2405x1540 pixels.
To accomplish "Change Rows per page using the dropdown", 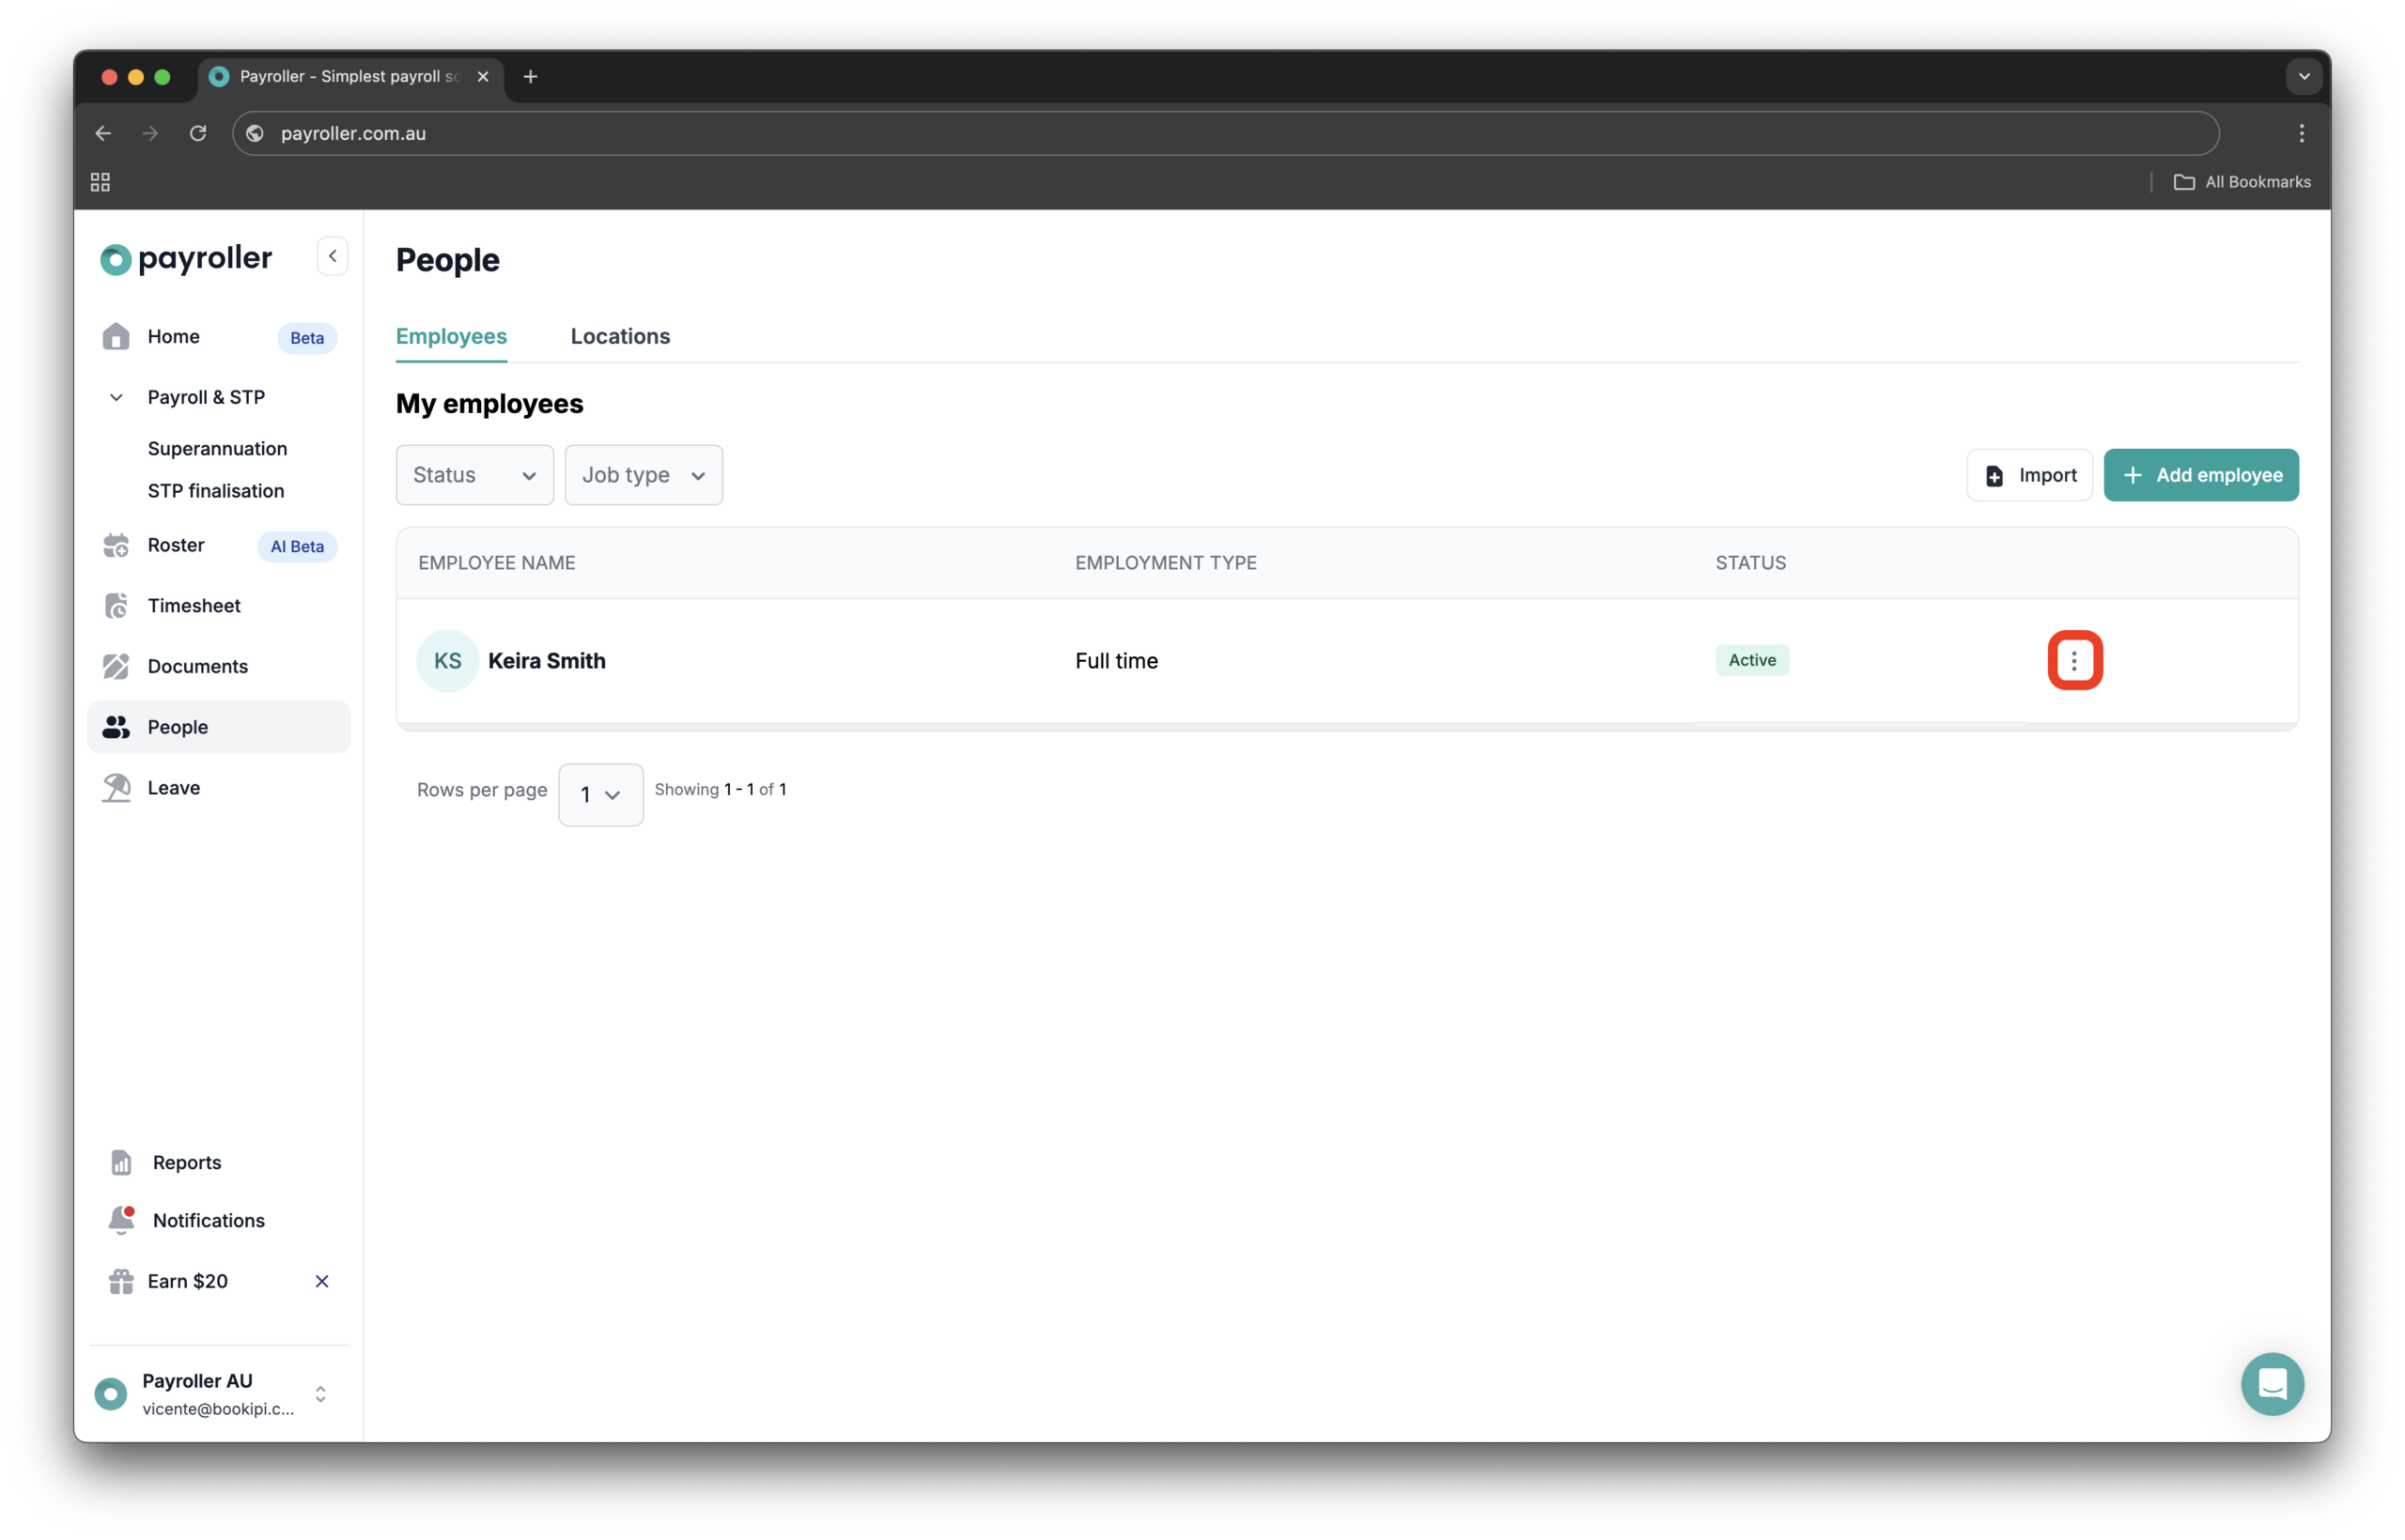I will [x=600, y=794].
